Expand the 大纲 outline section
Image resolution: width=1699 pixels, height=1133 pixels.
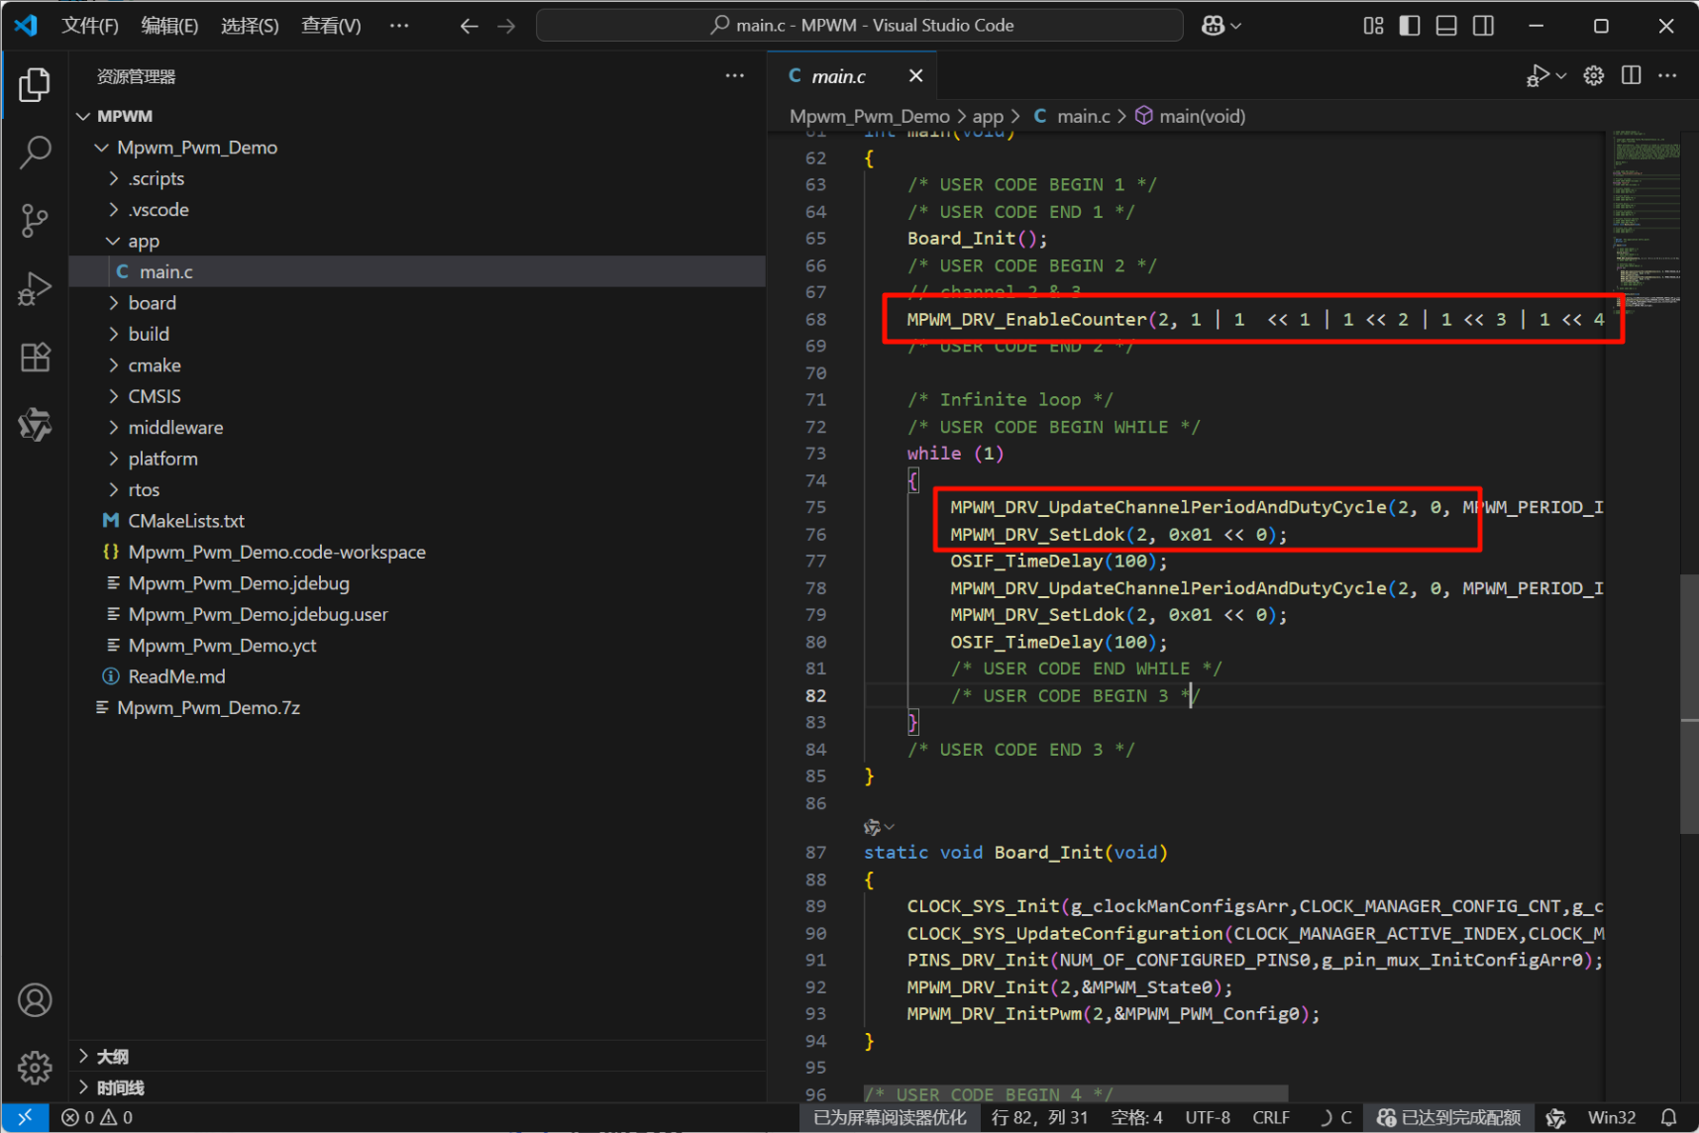[417, 1056]
